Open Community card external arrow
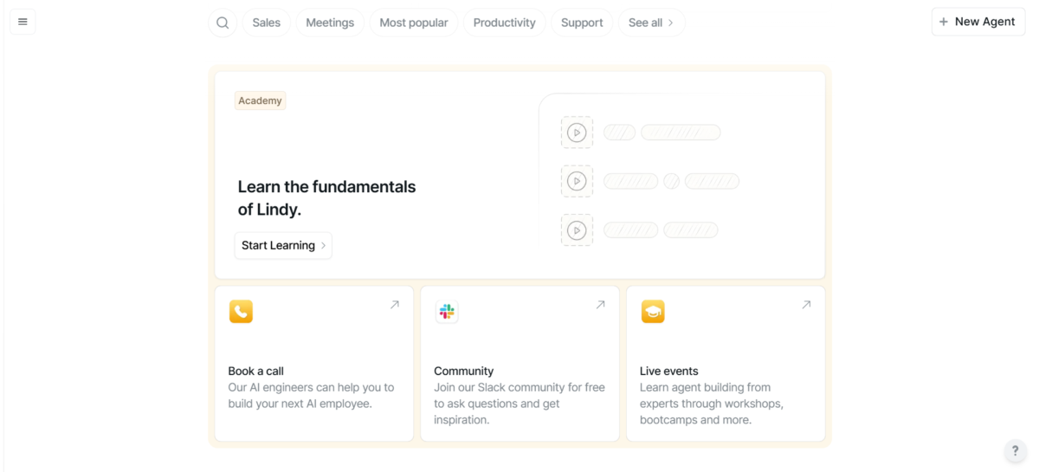Screen dimensions: 1039x472 click(600, 305)
